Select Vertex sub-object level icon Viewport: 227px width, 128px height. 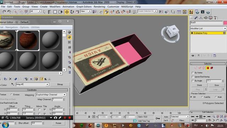[196, 68]
